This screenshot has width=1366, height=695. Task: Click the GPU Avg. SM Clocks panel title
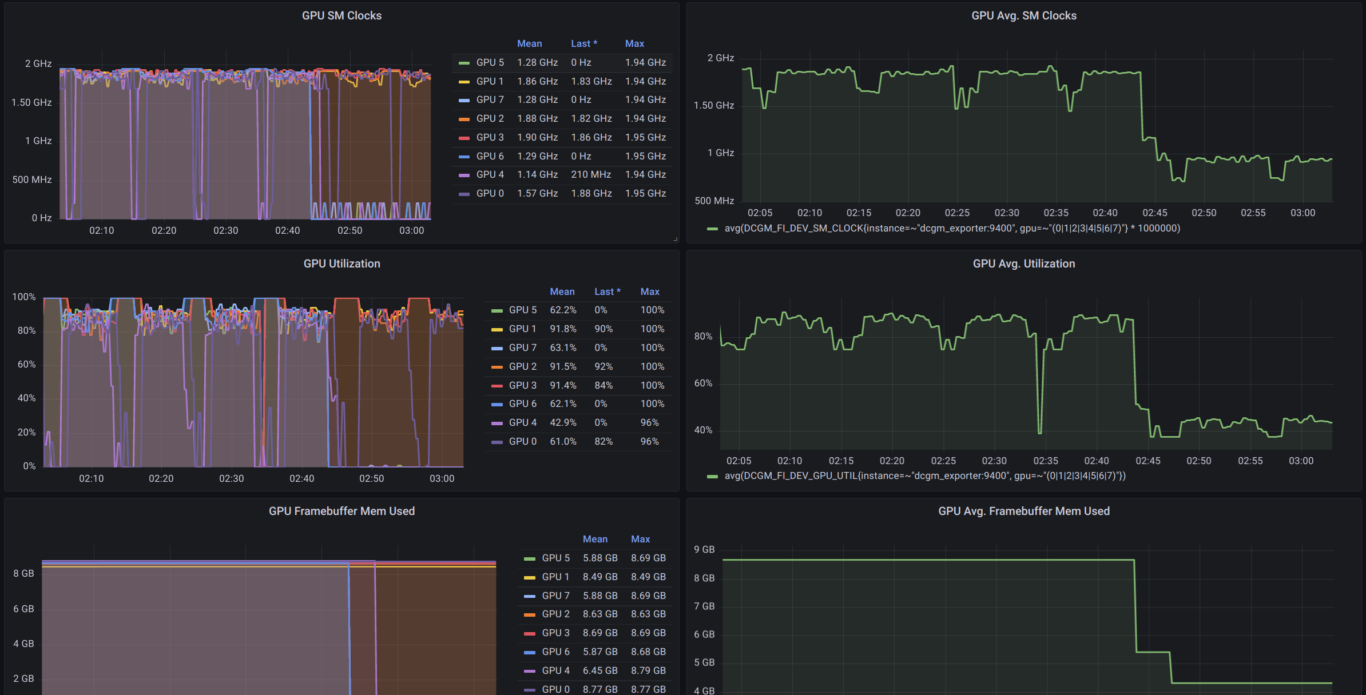click(x=1023, y=15)
